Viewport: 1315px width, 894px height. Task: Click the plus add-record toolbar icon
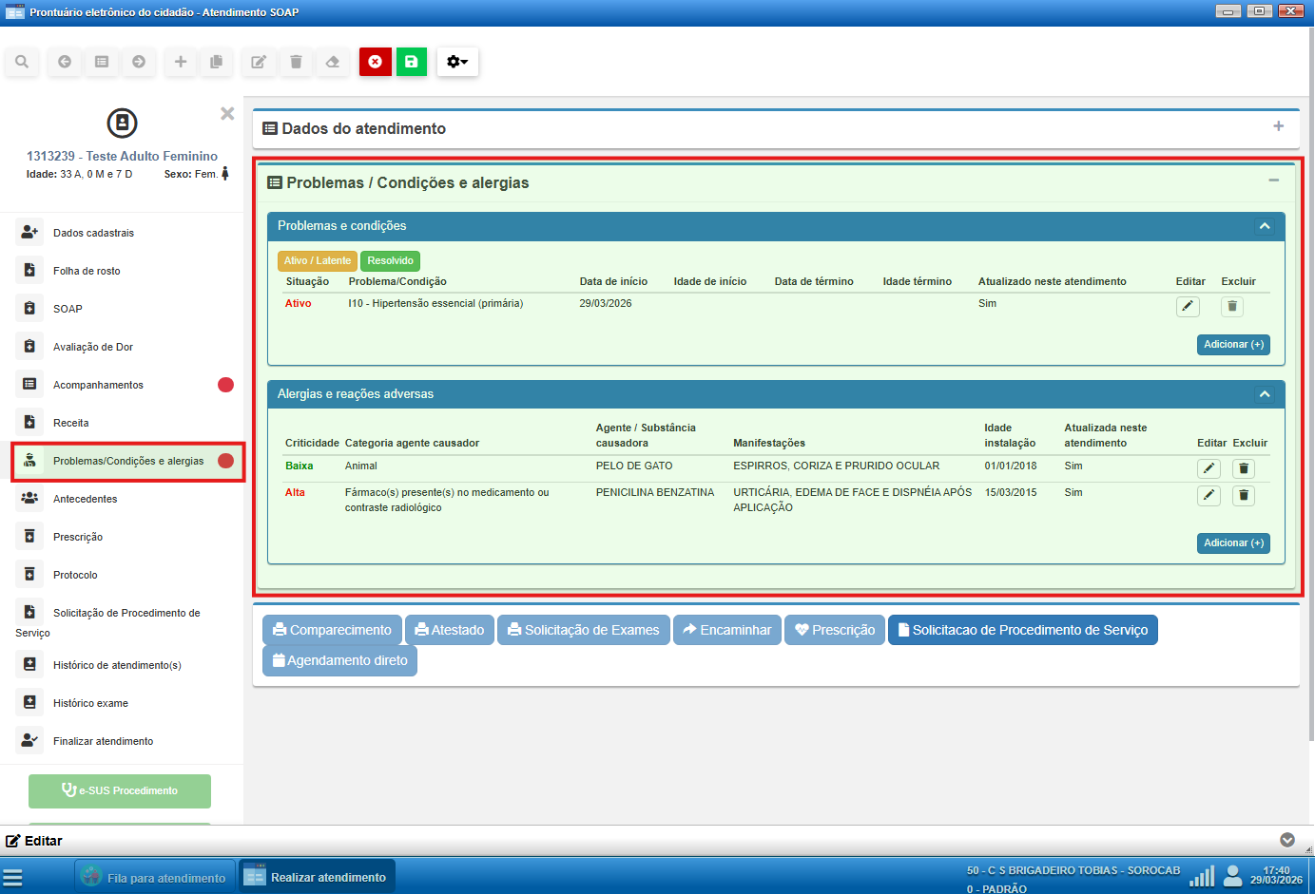tap(181, 62)
